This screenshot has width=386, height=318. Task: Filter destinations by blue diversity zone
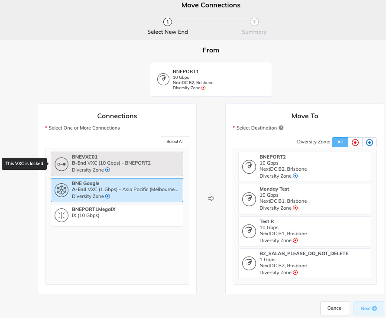pos(369,142)
